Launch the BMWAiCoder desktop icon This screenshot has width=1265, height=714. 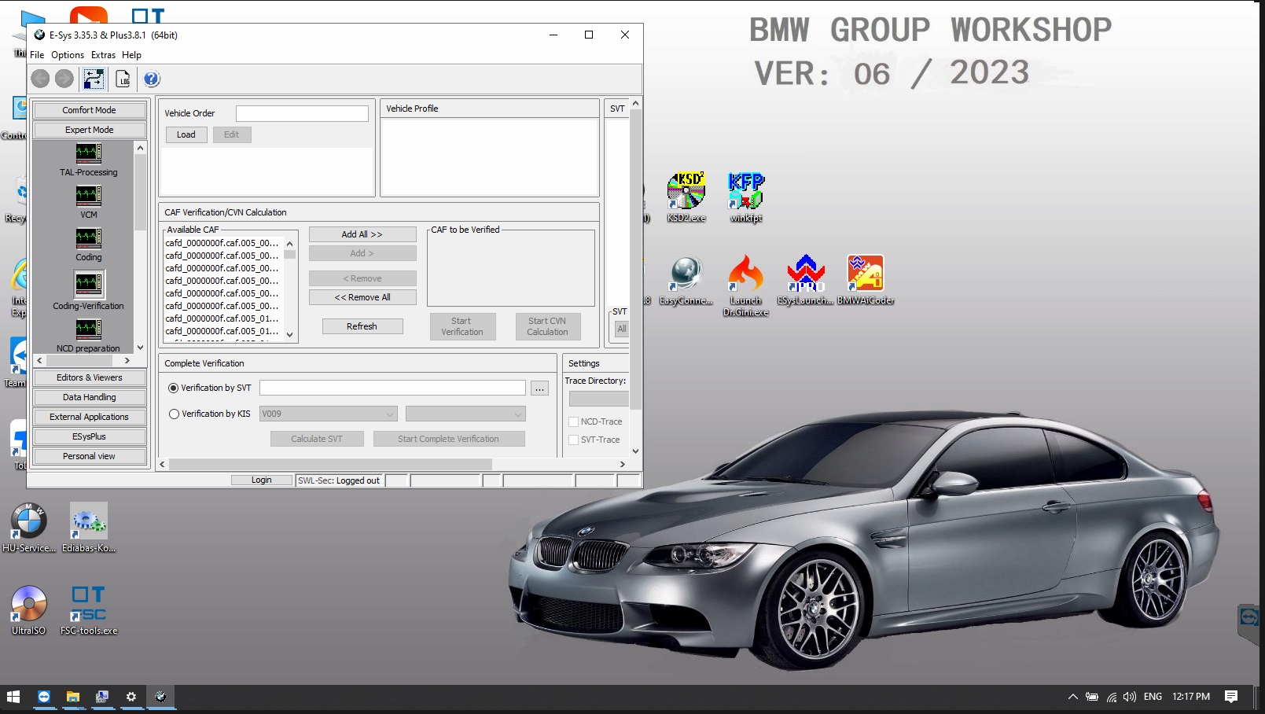866,274
